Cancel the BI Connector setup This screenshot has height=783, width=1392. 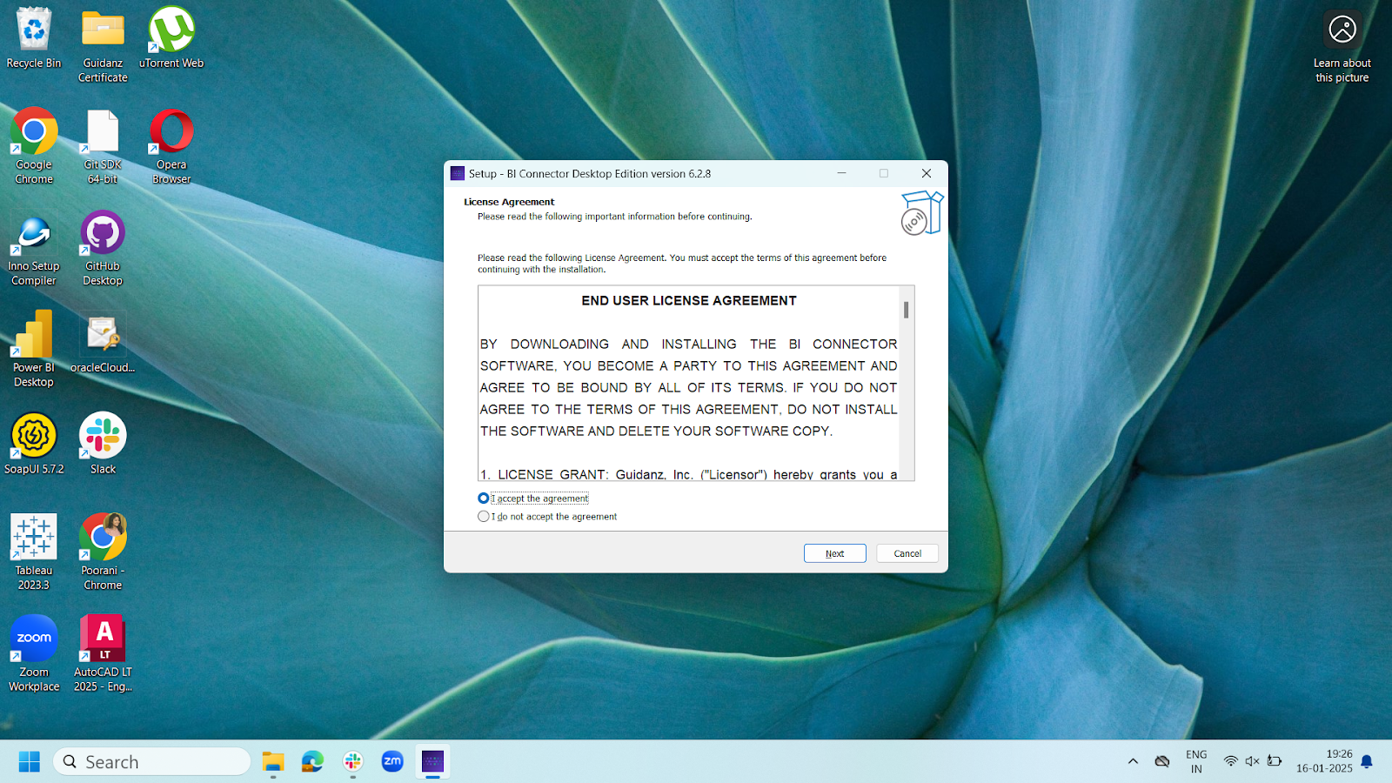(907, 553)
